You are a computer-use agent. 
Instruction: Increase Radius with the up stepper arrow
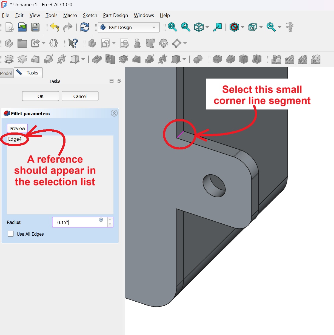pos(110,220)
